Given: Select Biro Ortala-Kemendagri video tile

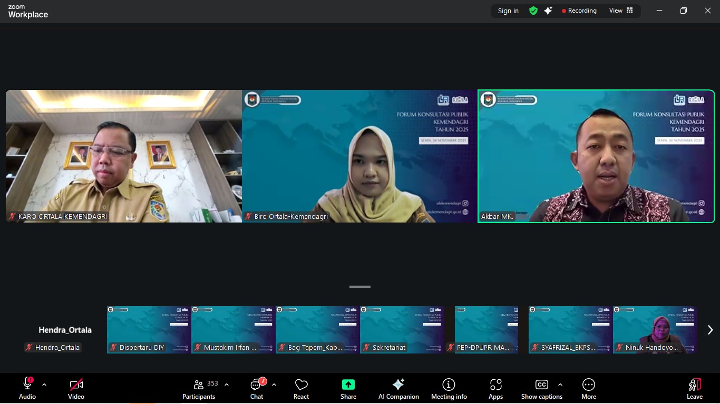Looking at the screenshot, I should point(360,156).
